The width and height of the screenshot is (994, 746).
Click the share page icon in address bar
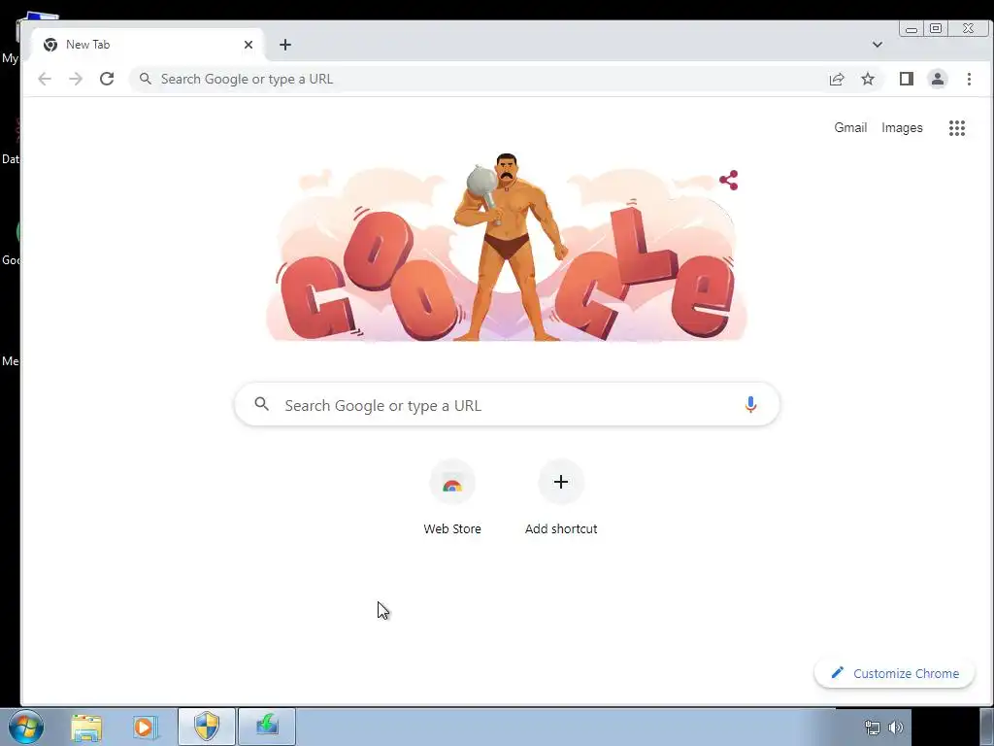pyautogui.click(x=837, y=79)
